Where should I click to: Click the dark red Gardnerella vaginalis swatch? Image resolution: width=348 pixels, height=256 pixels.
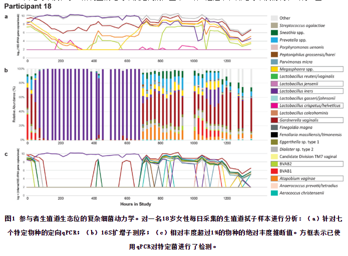coord(274,120)
